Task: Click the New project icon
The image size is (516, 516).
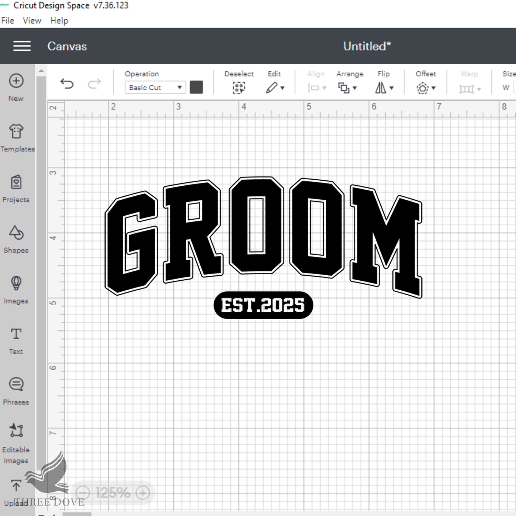Action: (x=16, y=81)
